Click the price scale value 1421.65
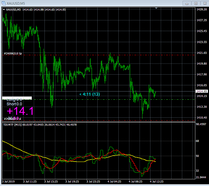The image size is (209, 186). [202, 53]
